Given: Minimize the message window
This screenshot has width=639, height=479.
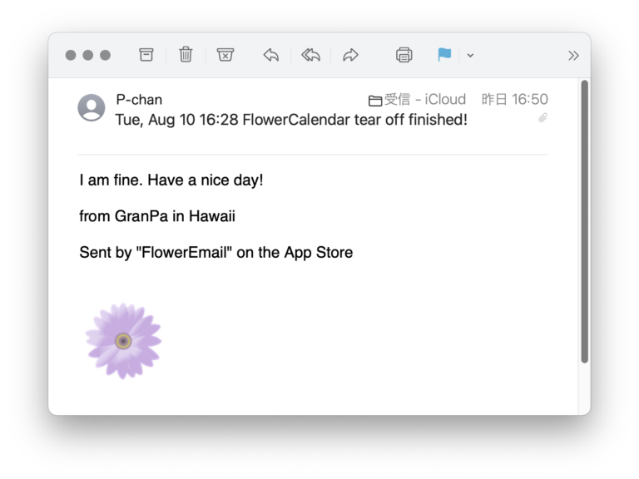Looking at the screenshot, I should [x=87, y=55].
